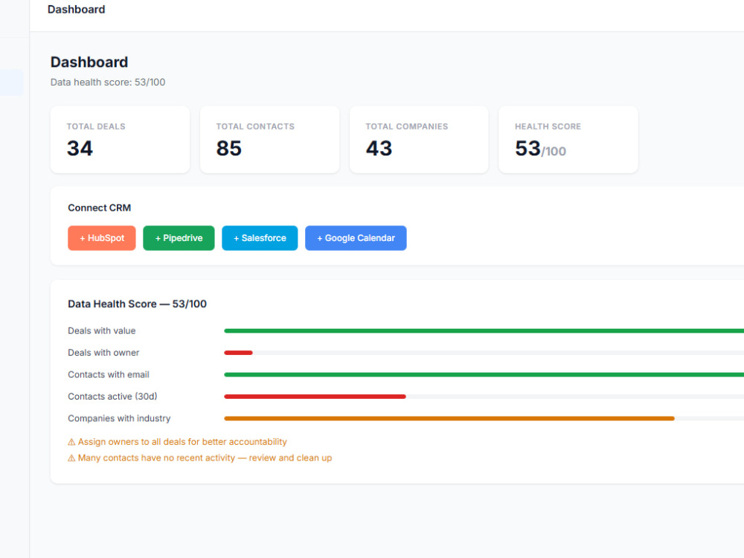Click the + HubSpot connect button

(101, 238)
